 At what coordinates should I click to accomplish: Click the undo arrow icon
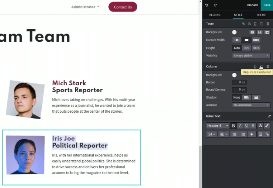[207, 5]
